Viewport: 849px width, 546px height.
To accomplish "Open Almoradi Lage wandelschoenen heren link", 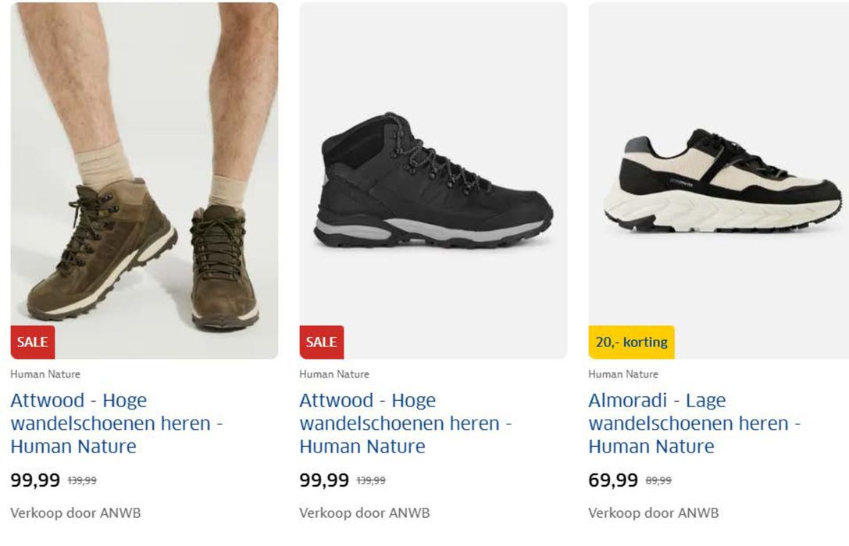I will pyautogui.click(x=694, y=424).
